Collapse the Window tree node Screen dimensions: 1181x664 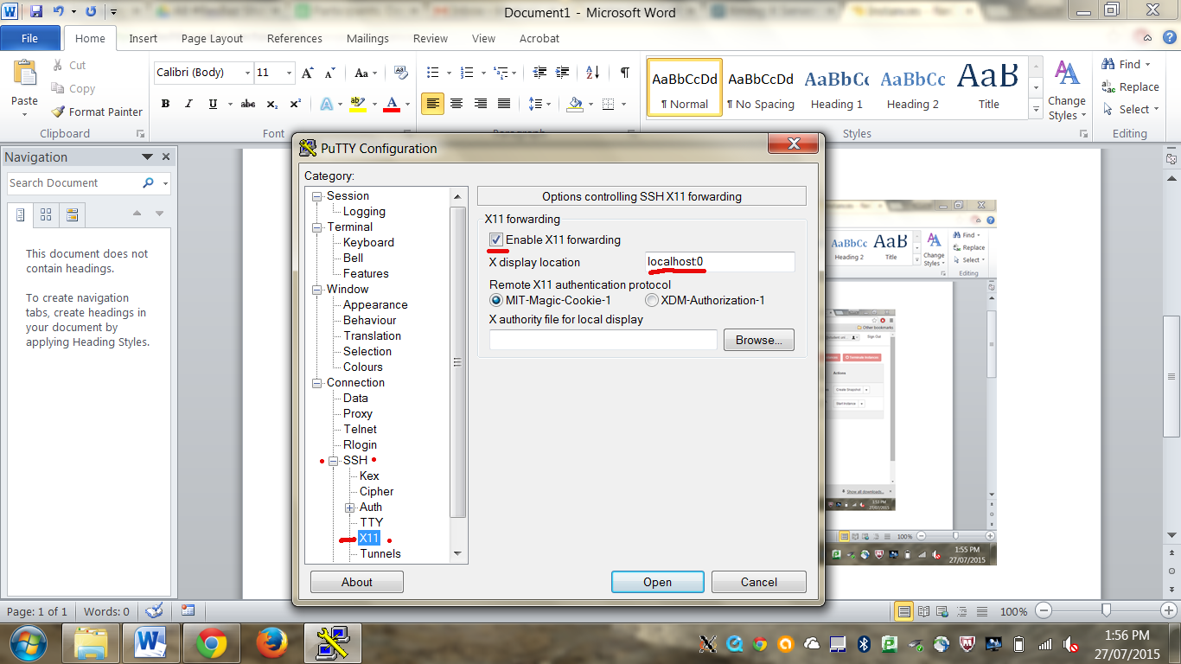(317, 290)
